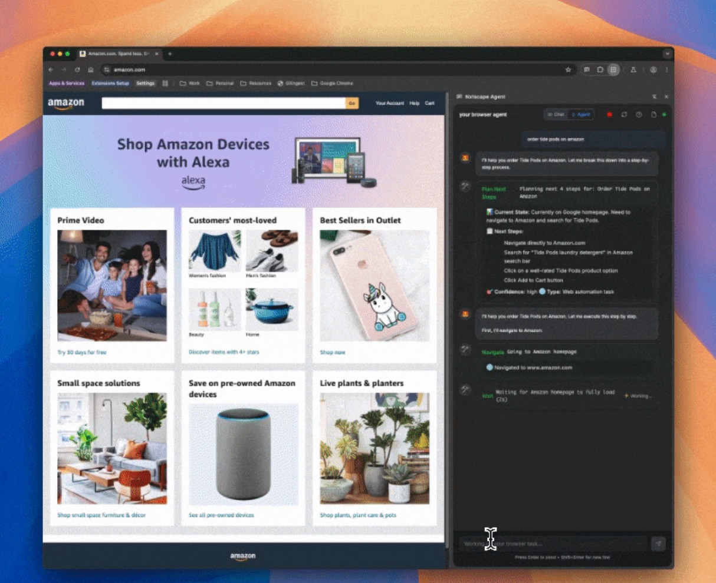Image resolution: width=716 pixels, height=583 pixels.
Task: Click Shop plants, plant care & pots link
Action: pyautogui.click(x=358, y=515)
